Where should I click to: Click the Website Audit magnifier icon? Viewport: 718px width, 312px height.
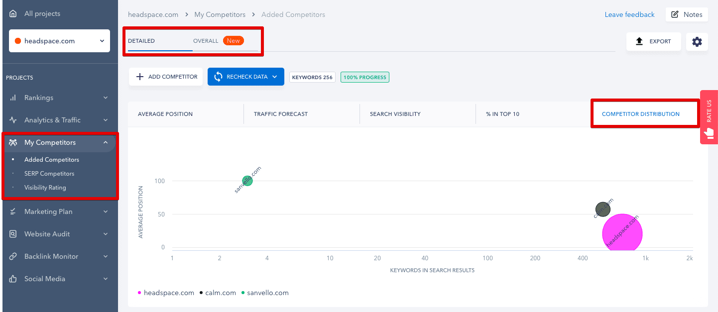click(x=13, y=234)
